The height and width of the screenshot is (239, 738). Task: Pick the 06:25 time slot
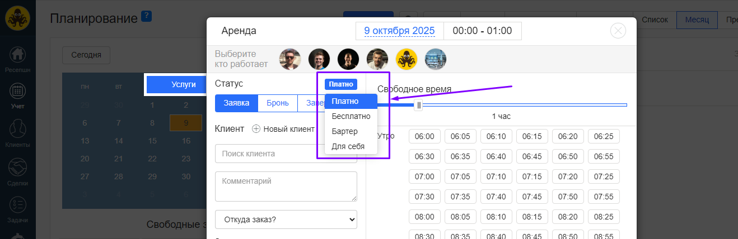pos(604,136)
